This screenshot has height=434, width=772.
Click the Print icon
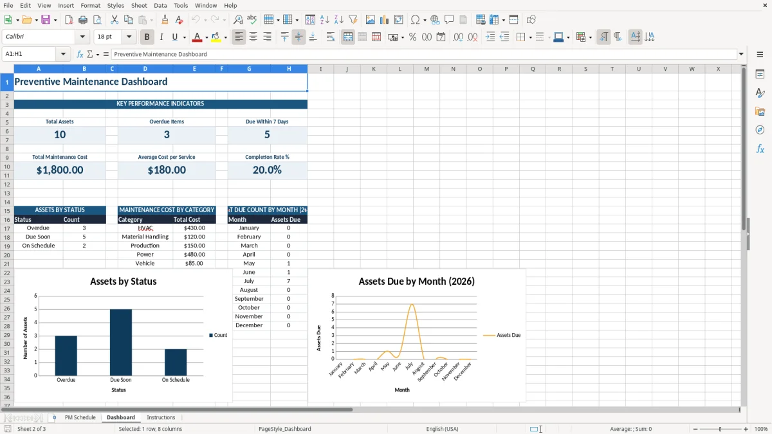tap(83, 20)
